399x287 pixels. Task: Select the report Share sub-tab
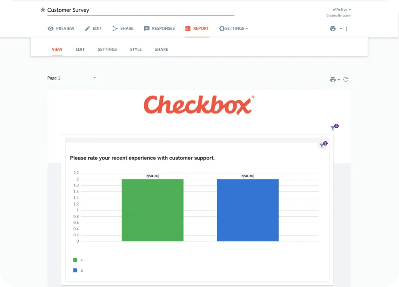tap(161, 50)
